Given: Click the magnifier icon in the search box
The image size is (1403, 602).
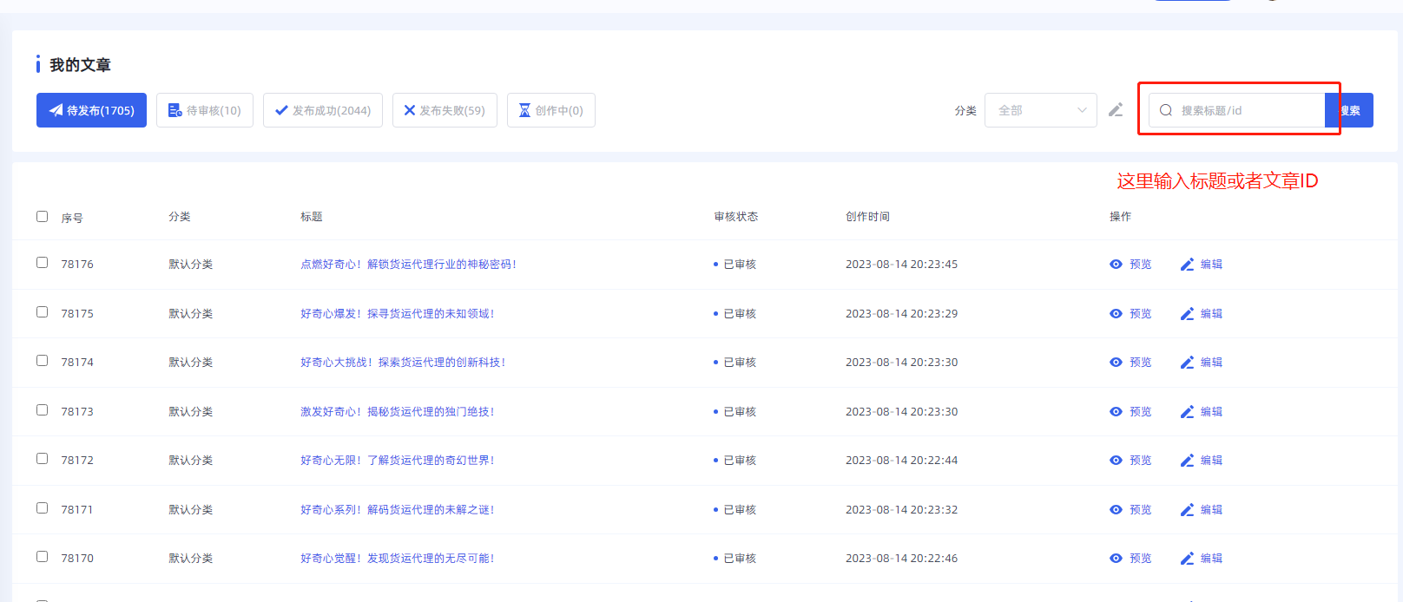Looking at the screenshot, I should pyautogui.click(x=1166, y=110).
